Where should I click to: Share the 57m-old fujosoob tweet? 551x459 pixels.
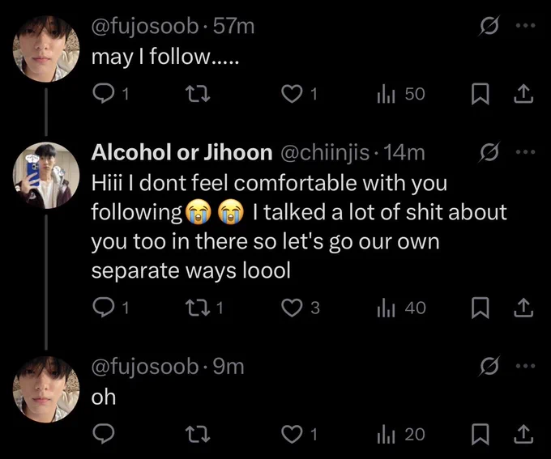tap(523, 94)
